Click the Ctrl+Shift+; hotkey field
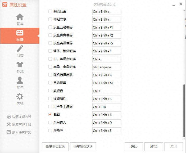 [x=107, y=20]
